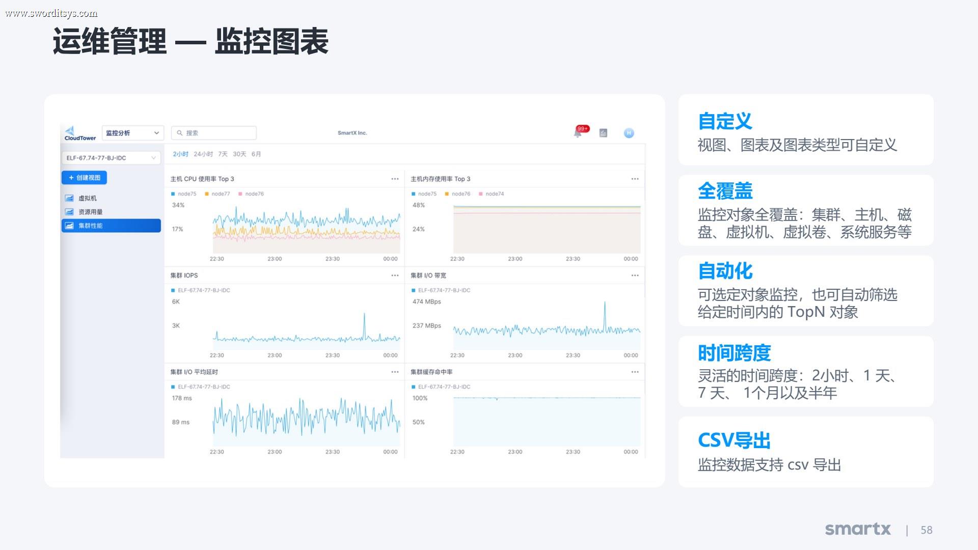Toggle node76 legend in memory chart

[x=458, y=194]
